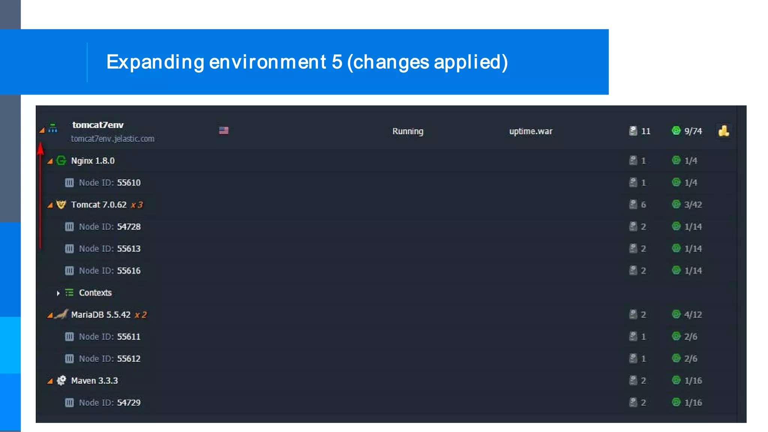Select Node ID 54729 text

tap(110, 403)
